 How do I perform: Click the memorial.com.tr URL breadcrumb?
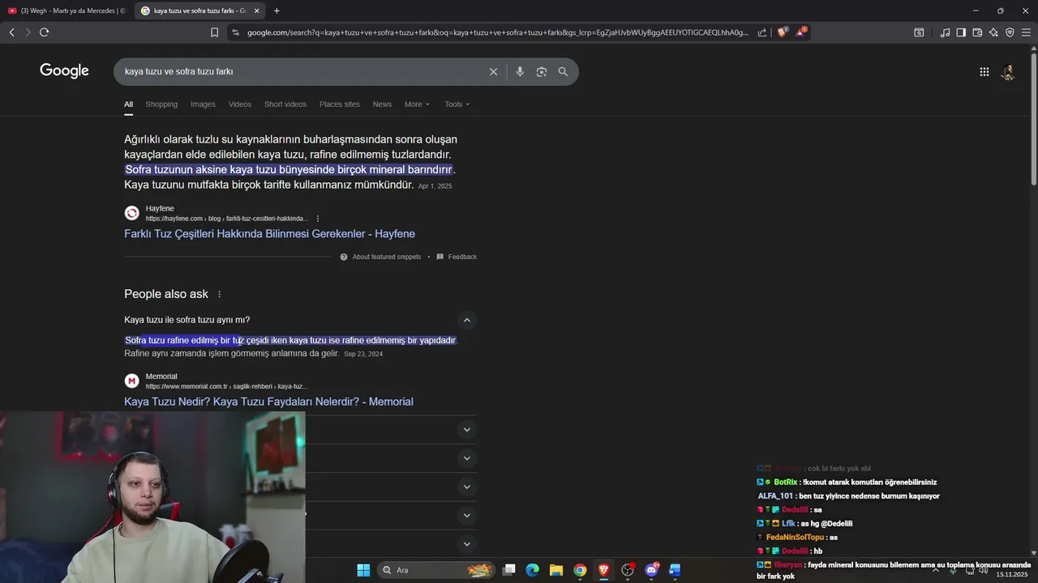(226, 386)
